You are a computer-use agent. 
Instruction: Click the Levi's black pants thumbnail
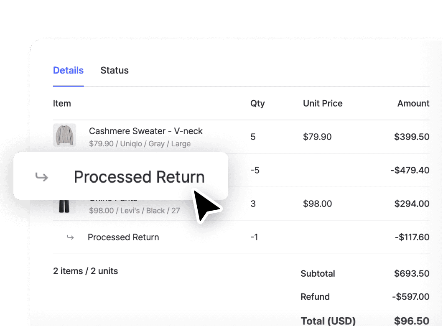[64, 206]
